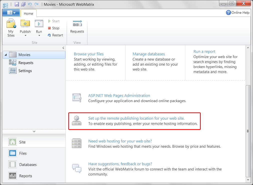Select the Movies site item
The image size is (253, 185).
(x=34, y=55)
